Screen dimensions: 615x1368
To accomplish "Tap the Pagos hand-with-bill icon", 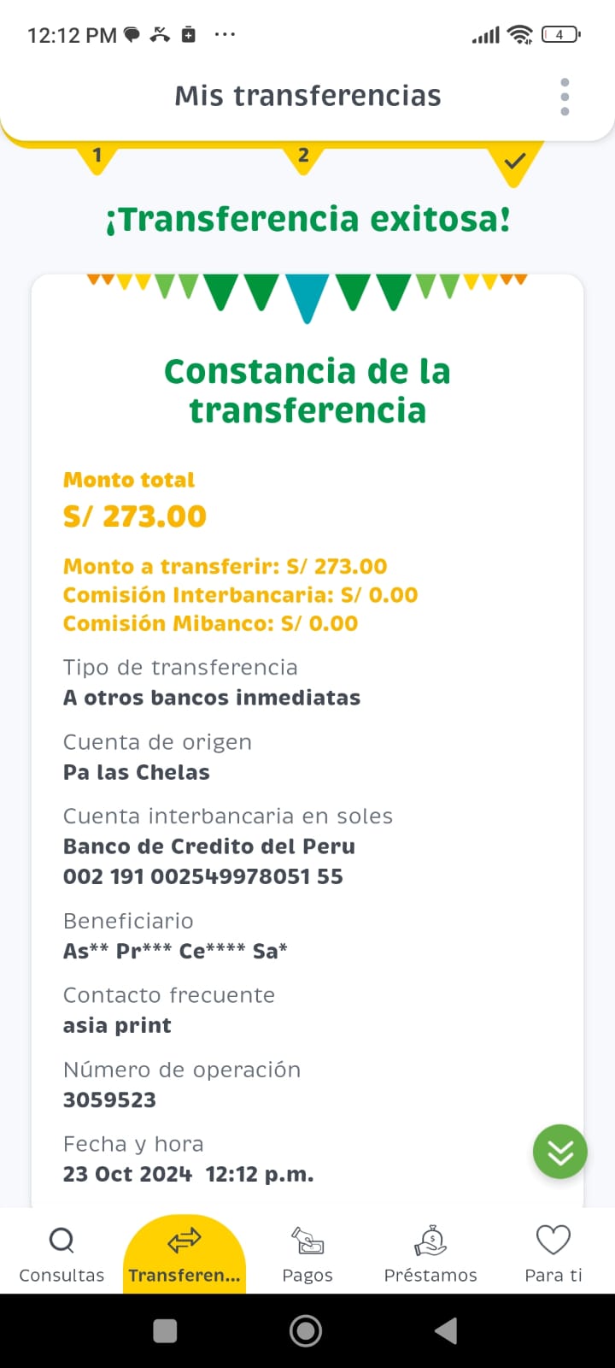I will (307, 1241).
